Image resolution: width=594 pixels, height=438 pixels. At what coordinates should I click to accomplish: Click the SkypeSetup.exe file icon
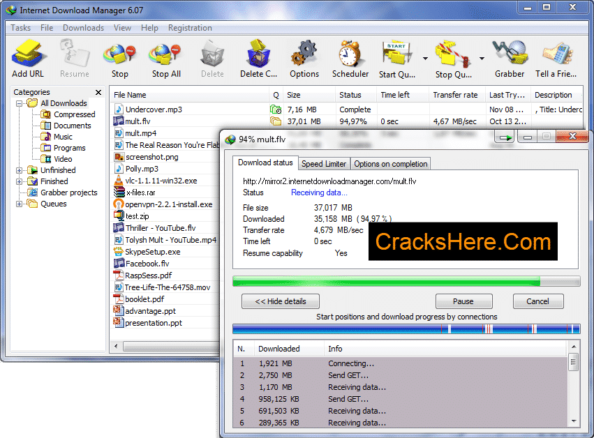(119, 251)
